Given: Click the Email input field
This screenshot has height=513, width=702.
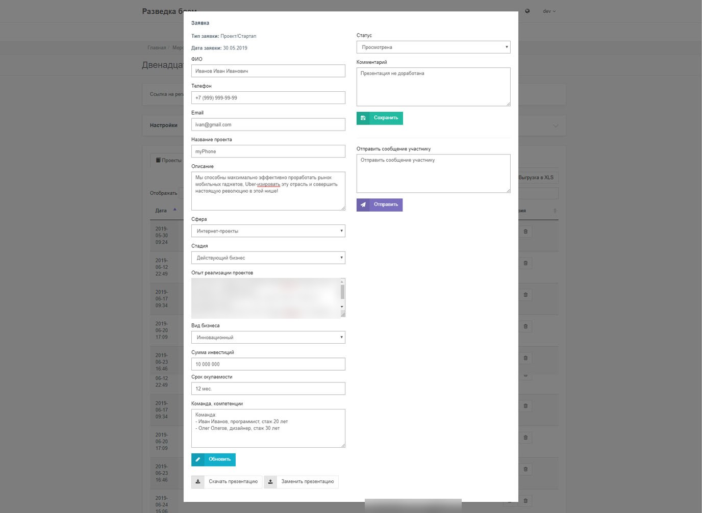Looking at the screenshot, I should point(268,124).
